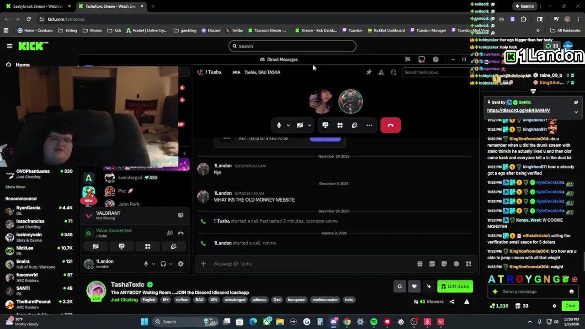Image resolution: width=585 pixels, height=329 pixels.
Task: Open Discord inbox icon in title bar
Action: coord(421,59)
